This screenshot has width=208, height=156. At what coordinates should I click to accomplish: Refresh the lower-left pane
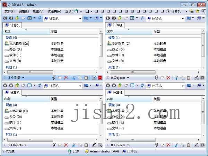40,85
